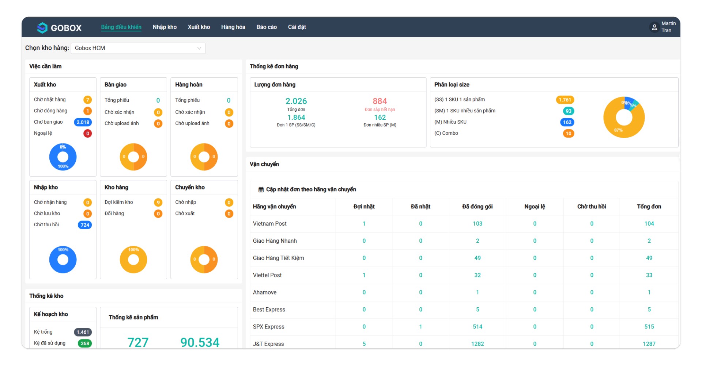Image resolution: width=702 pixels, height=365 pixels.
Task: Go to Cài đặt in the navbar
Action: coord(297,27)
